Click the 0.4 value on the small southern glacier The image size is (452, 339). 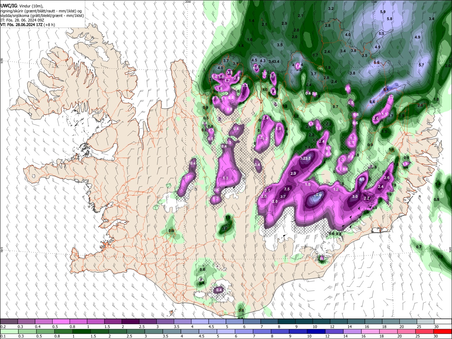(x=219, y=290)
